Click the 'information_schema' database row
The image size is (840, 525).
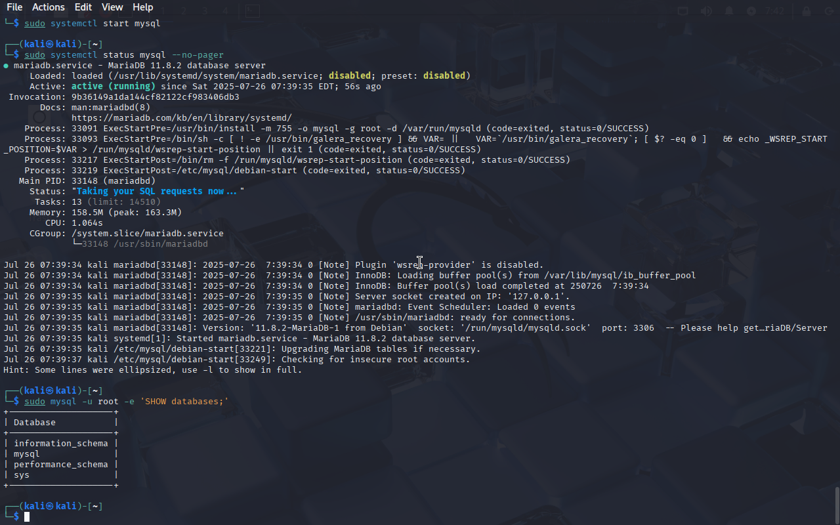(x=61, y=444)
